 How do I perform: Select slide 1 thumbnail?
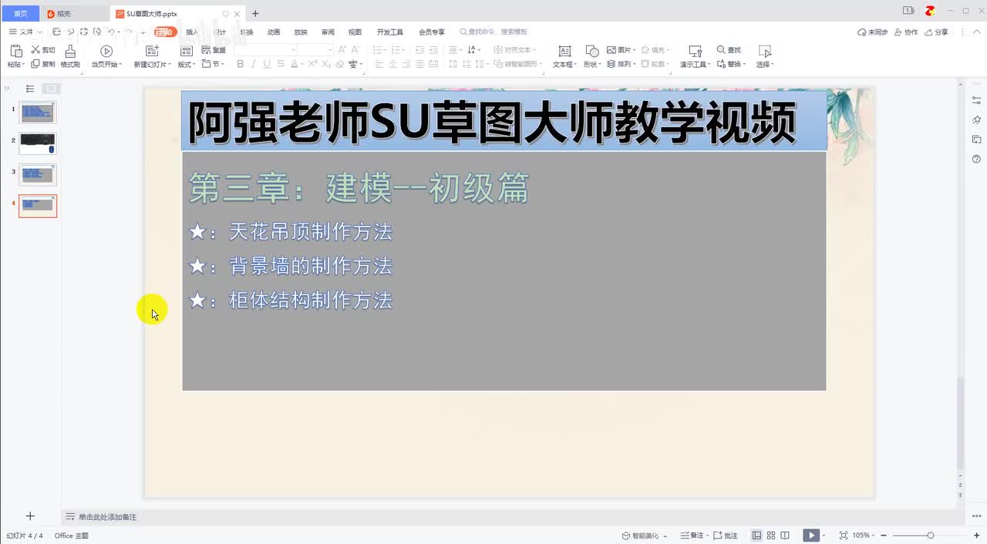[x=38, y=112]
